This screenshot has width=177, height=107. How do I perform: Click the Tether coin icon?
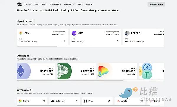coord(147,75)
